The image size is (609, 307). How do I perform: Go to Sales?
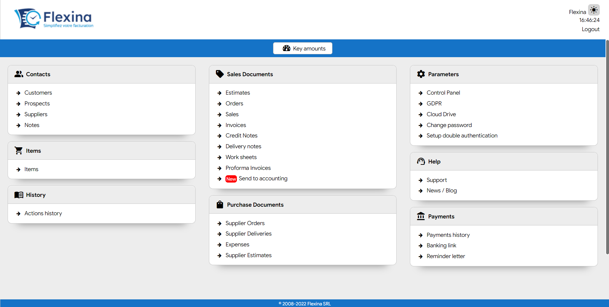[x=232, y=114]
